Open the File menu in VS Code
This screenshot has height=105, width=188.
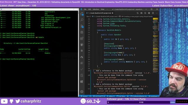point(85,9)
